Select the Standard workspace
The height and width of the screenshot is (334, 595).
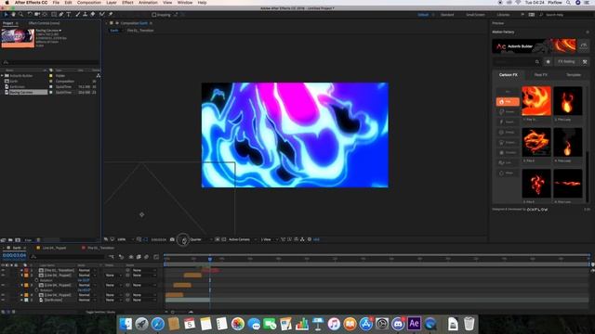click(447, 15)
